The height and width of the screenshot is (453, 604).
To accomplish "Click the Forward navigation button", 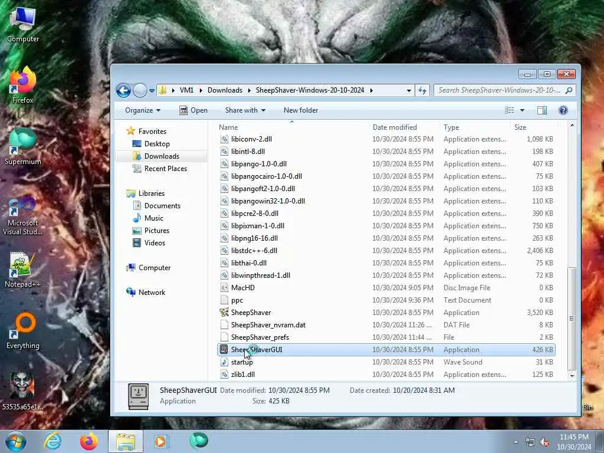I will pyautogui.click(x=140, y=90).
